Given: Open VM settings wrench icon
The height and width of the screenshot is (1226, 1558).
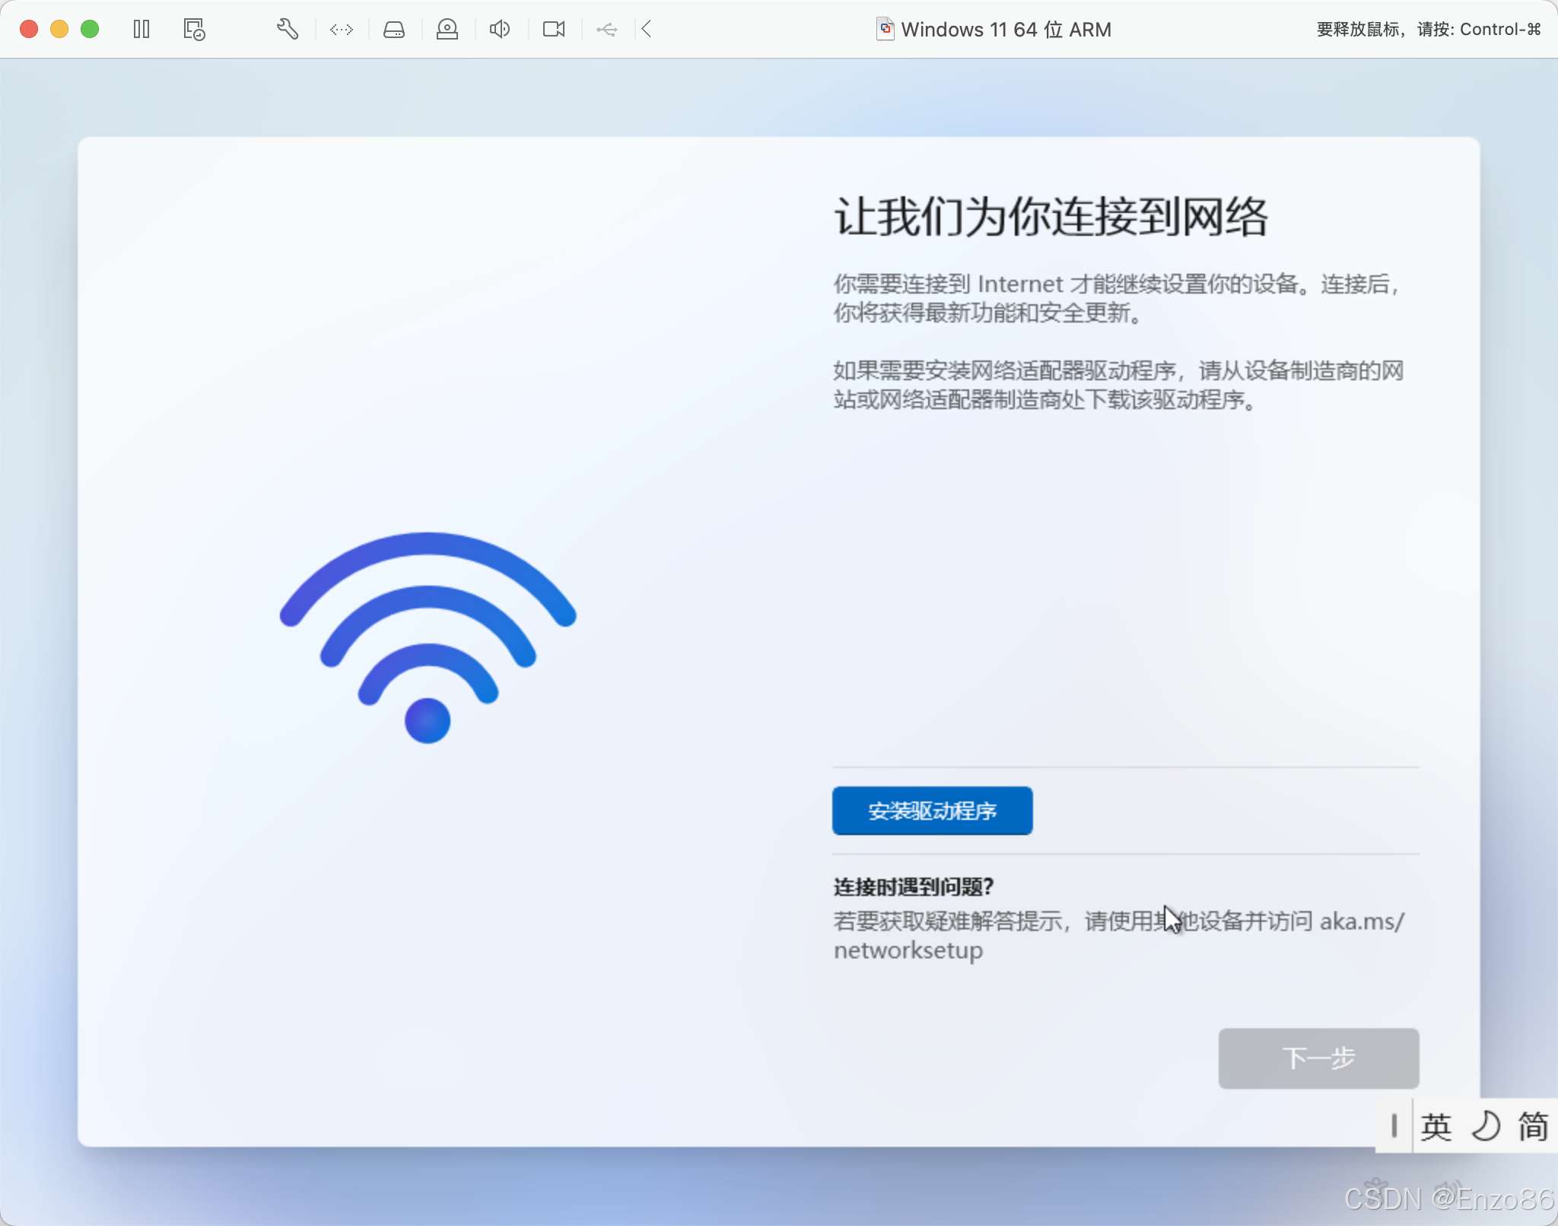Looking at the screenshot, I should click(x=287, y=30).
